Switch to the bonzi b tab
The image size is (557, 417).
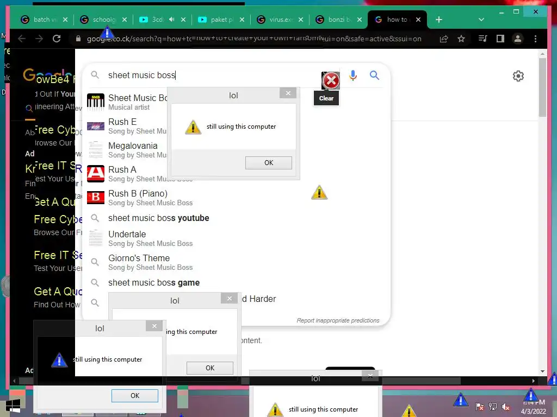click(x=339, y=20)
